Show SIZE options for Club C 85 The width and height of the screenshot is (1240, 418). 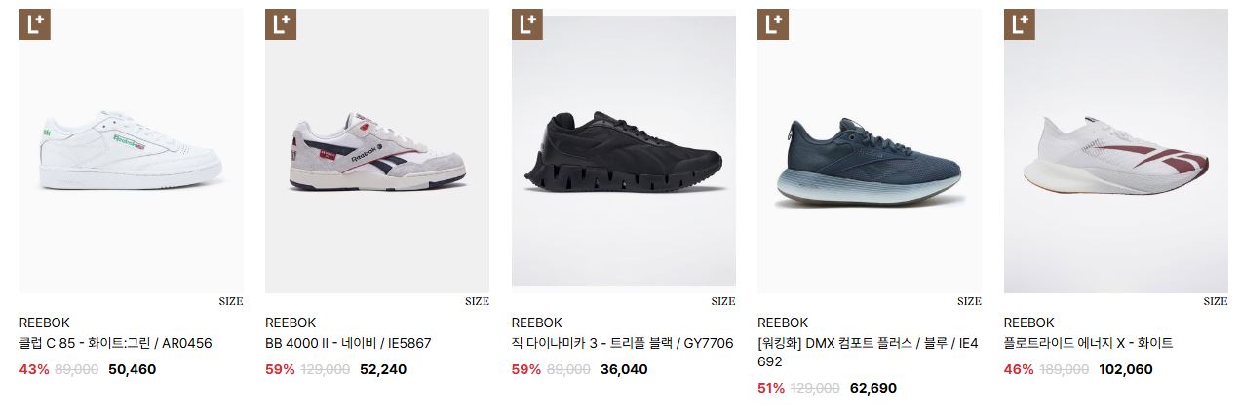click(231, 301)
